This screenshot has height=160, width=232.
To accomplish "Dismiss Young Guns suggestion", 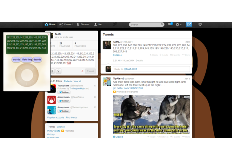I will (x=95, y=86).
